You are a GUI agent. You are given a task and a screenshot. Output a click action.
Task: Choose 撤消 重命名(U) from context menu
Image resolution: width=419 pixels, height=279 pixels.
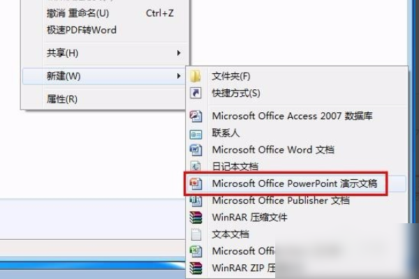pyautogui.click(x=105, y=13)
